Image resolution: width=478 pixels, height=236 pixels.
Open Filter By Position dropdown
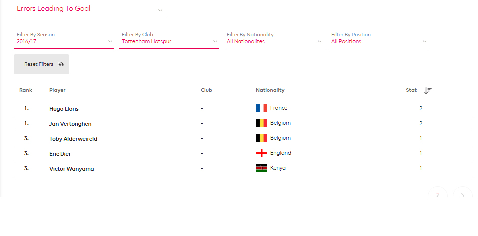pyautogui.click(x=379, y=39)
